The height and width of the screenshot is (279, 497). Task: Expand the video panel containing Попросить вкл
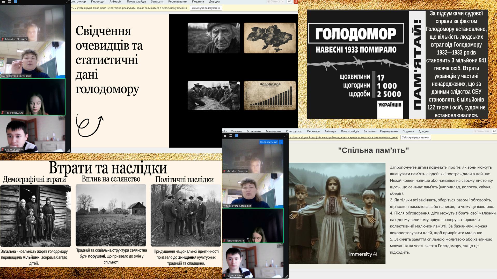[x=286, y=136]
